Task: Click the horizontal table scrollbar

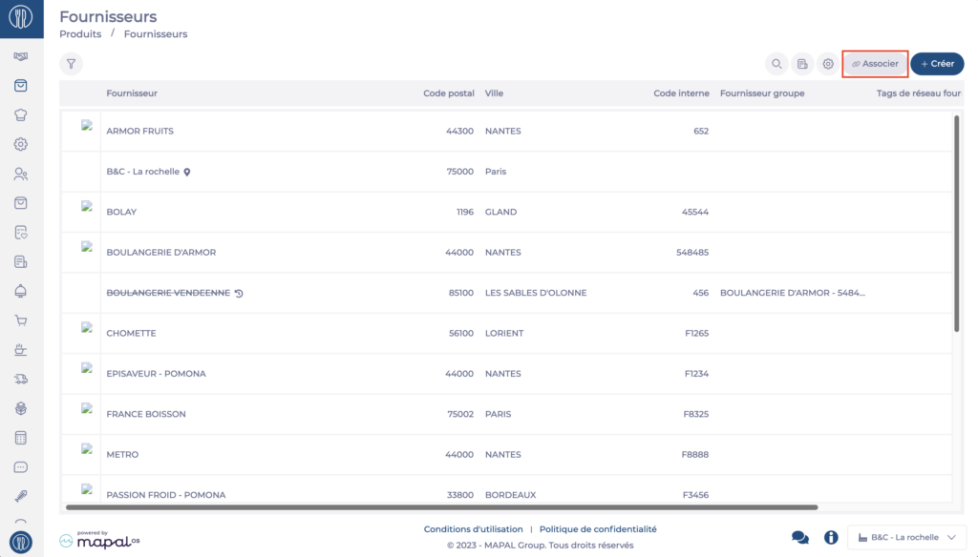Action: coord(441,507)
